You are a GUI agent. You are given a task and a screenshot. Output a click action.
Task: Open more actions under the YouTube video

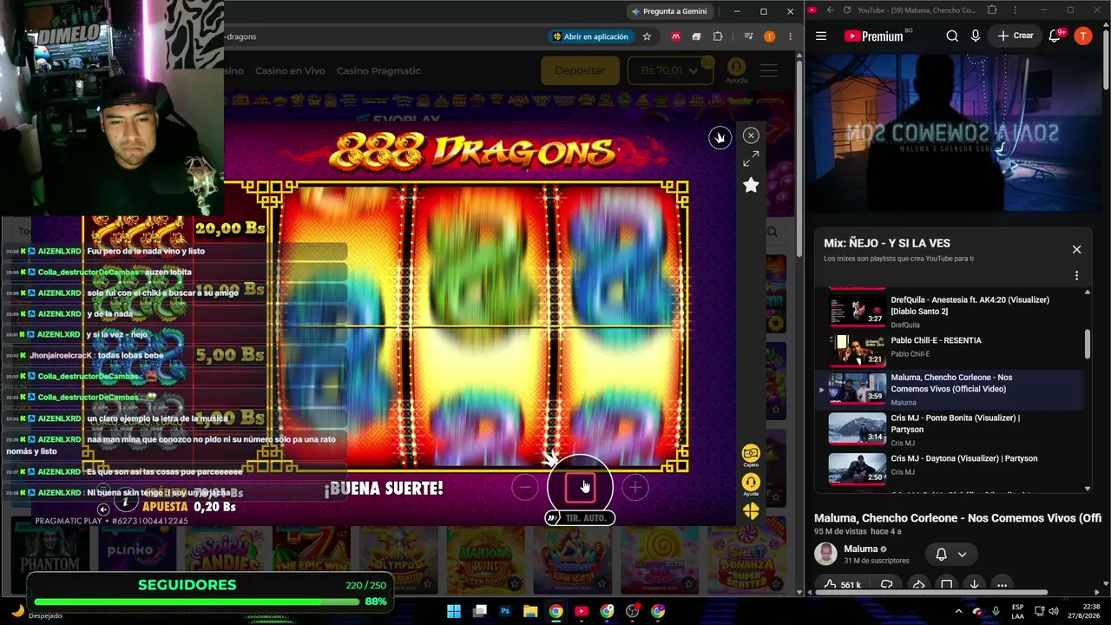pos(1002,585)
